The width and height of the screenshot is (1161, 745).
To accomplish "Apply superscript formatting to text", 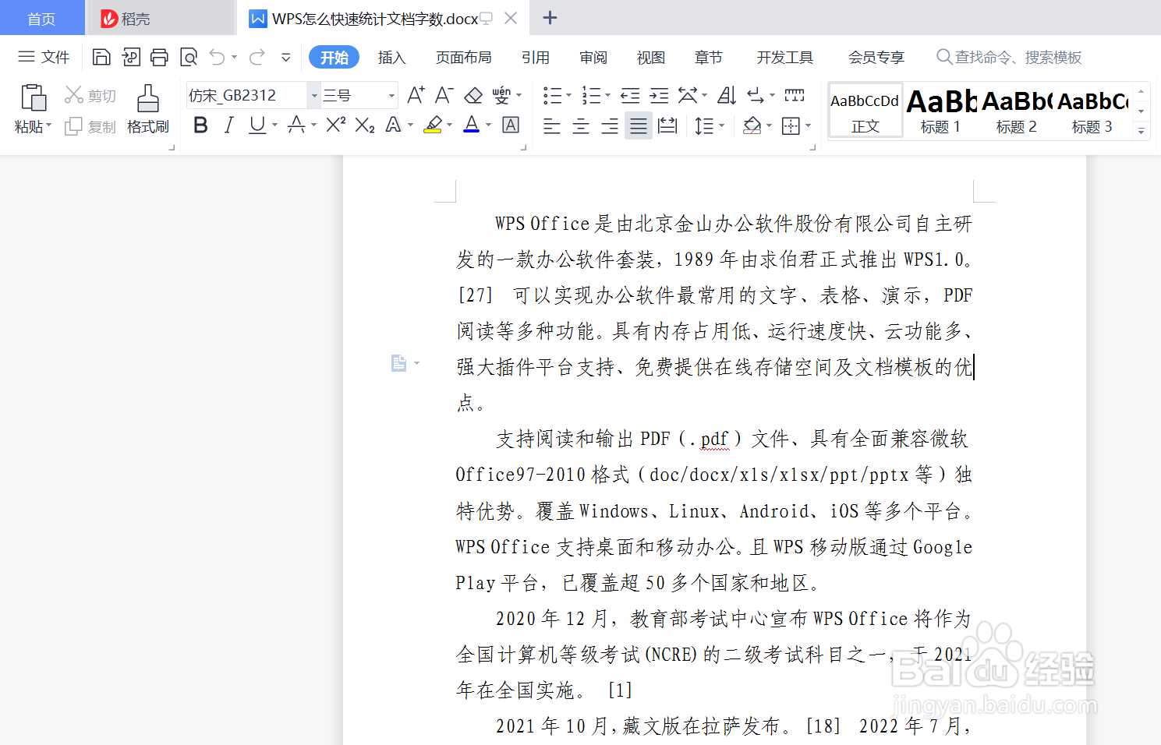I will 334,125.
